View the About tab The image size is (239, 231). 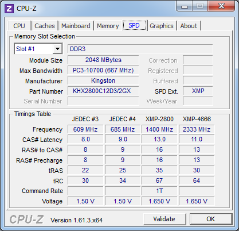[189, 26]
